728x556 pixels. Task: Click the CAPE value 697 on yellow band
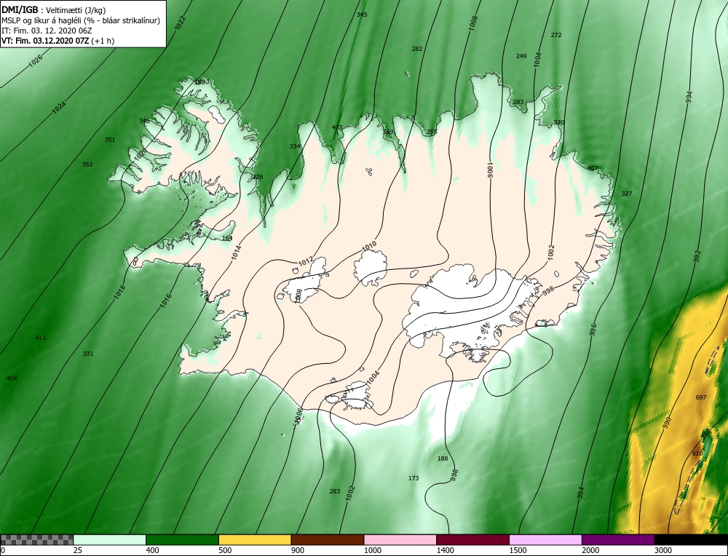point(701,398)
